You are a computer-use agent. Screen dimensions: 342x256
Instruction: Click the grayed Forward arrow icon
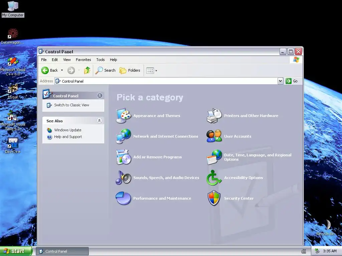pyautogui.click(x=71, y=70)
